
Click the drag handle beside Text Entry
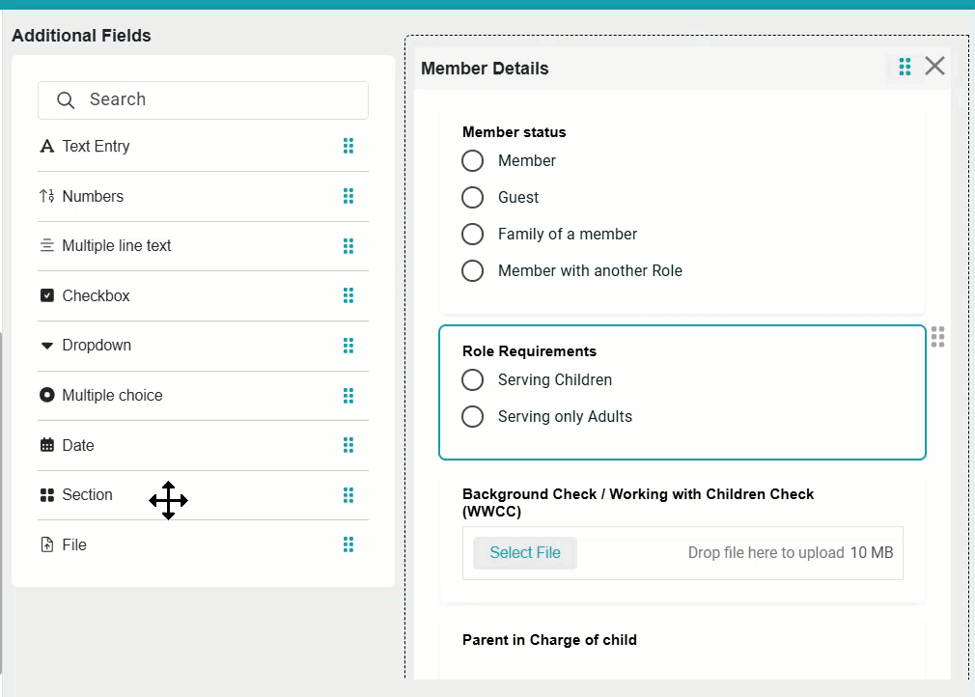tap(348, 146)
